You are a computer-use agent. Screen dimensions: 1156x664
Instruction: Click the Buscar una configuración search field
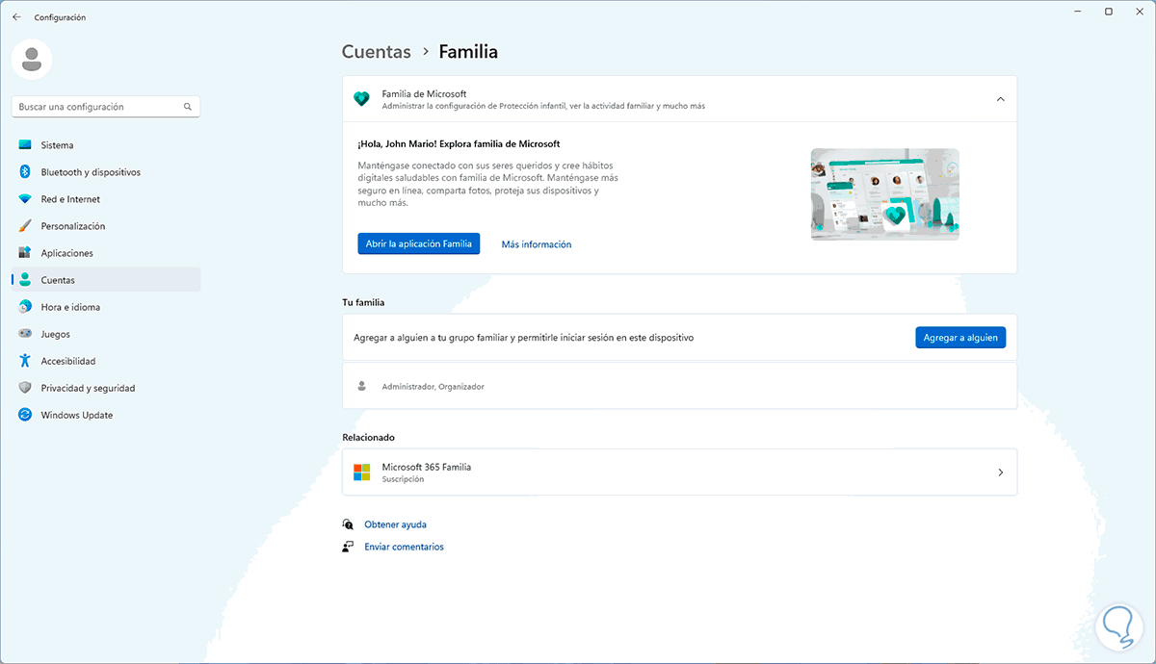point(106,107)
